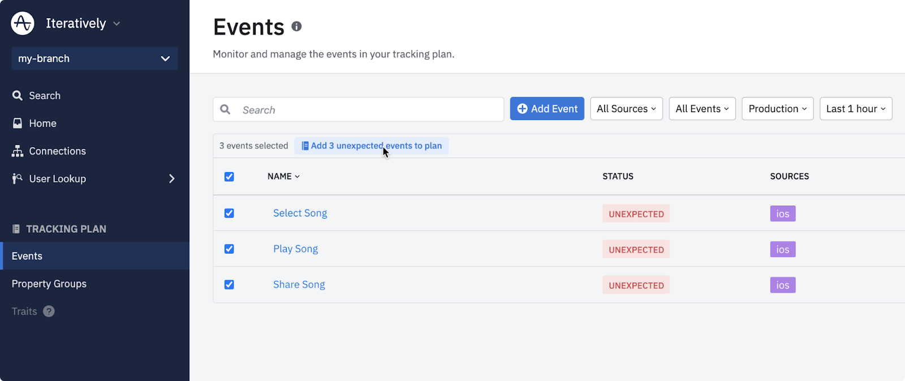This screenshot has height=381, width=905.
Task: Click the info icon beside Events title
Action: pyautogui.click(x=296, y=27)
